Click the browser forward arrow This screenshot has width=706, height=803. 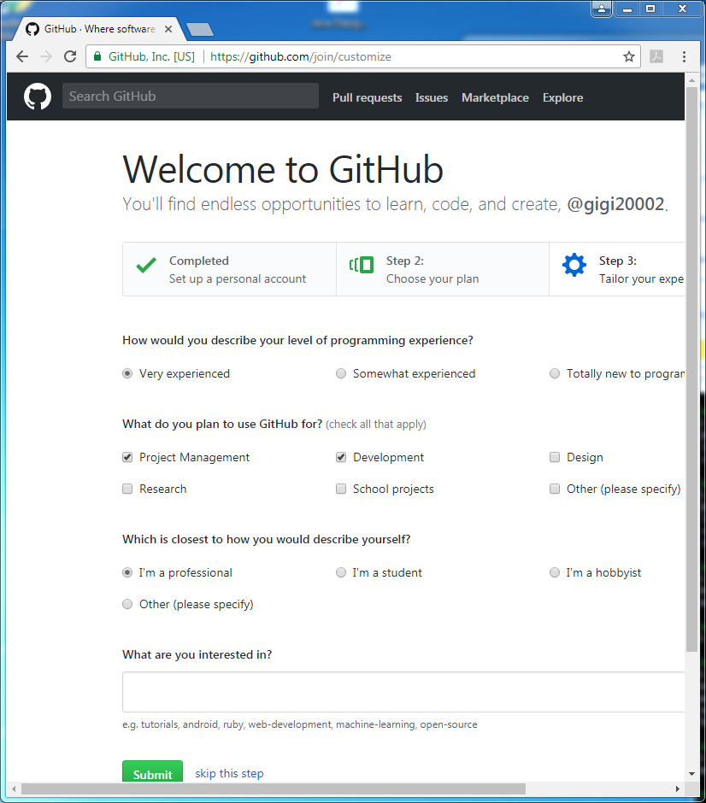pos(46,56)
